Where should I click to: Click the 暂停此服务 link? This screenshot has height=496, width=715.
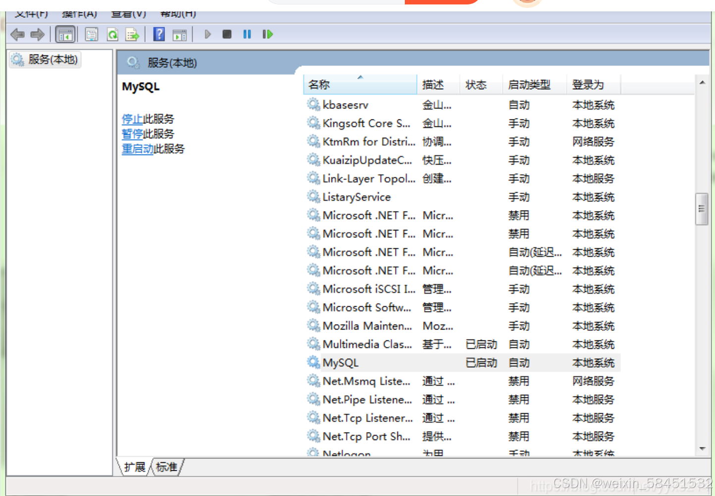(x=132, y=134)
